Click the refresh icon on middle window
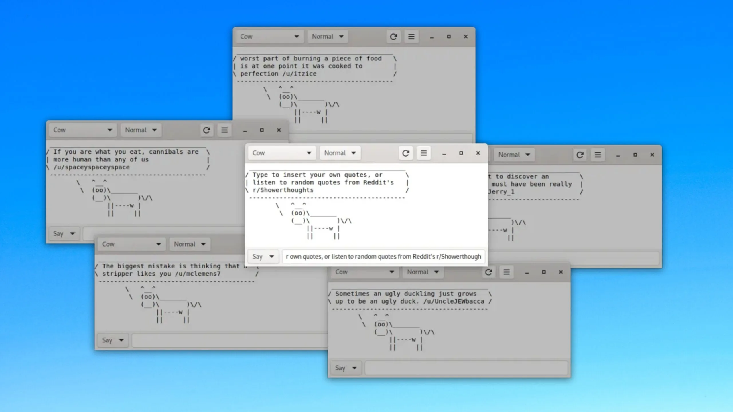This screenshot has height=412, width=733. 406,152
